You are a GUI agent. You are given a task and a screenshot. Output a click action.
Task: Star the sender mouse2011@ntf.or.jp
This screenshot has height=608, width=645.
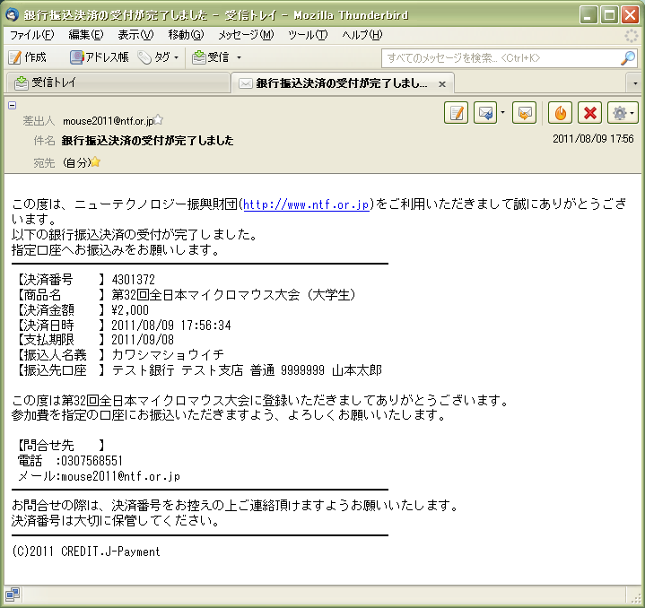tap(159, 119)
